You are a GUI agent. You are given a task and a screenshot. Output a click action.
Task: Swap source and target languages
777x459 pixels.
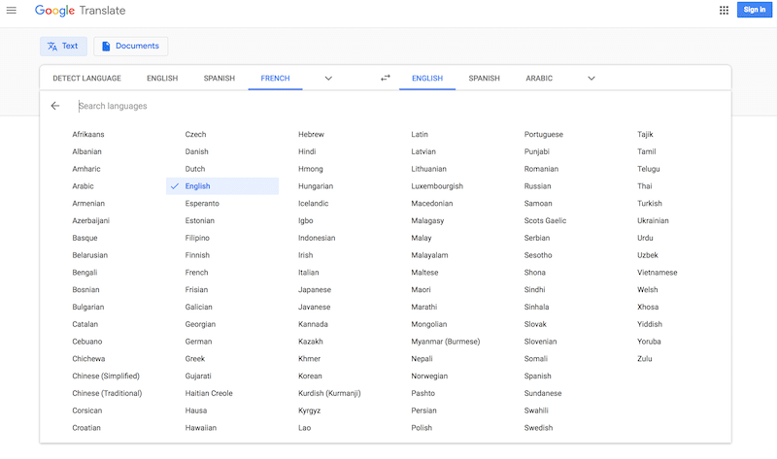coord(386,78)
